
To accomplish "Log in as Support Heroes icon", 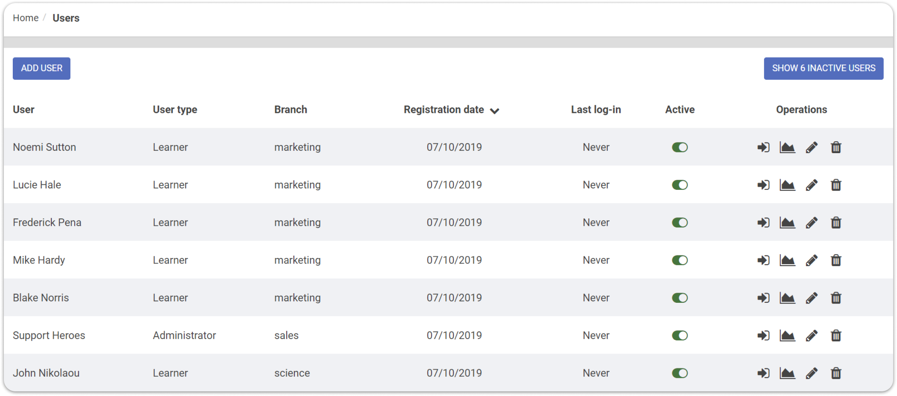I will [763, 335].
